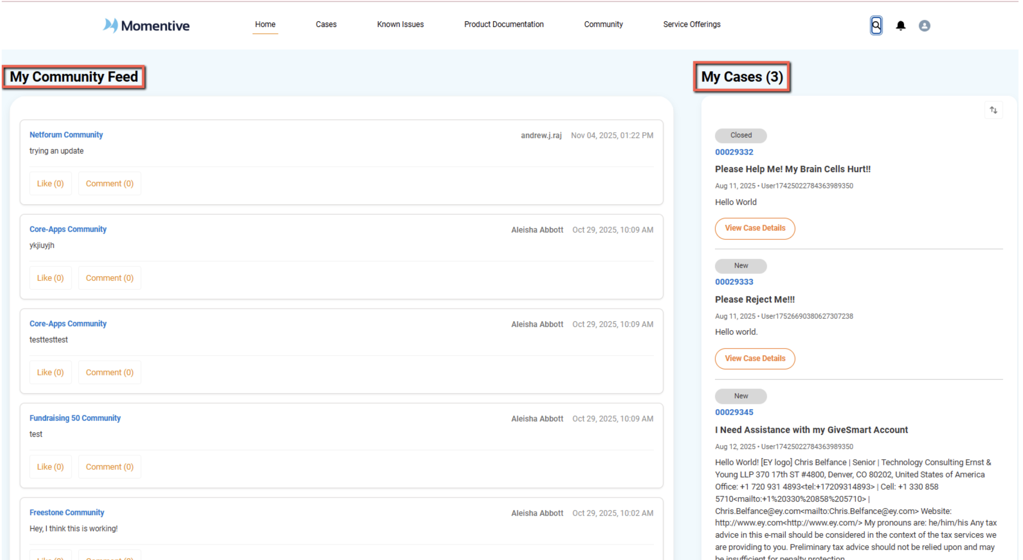This screenshot has height=560, width=1023.
Task: Like the 'trying an update' post
Action: 50,183
